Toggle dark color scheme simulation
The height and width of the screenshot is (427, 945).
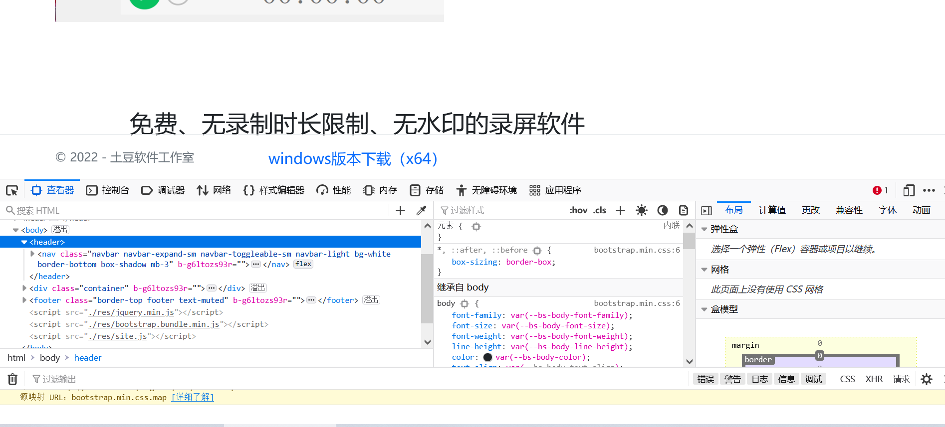click(663, 210)
